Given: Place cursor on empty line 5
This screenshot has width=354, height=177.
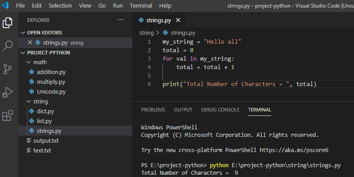Looking at the screenshot, I should click(258, 75).
